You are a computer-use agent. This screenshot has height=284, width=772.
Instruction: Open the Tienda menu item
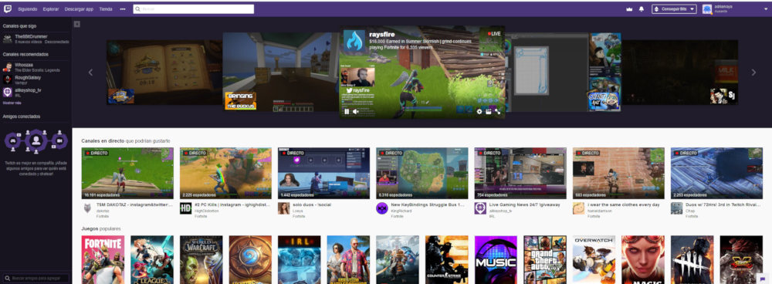click(x=105, y=9)
